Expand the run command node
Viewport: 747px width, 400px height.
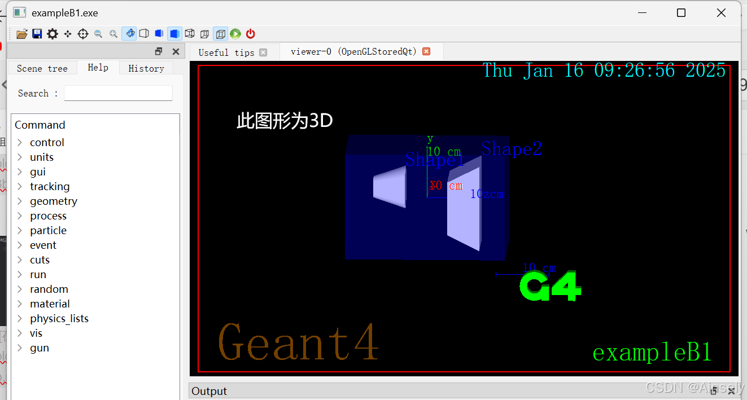click(x=20, y=274)
